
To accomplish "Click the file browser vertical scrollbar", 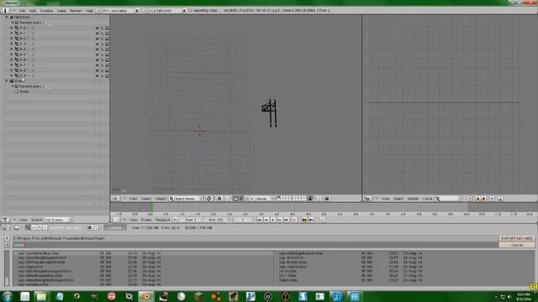I will pos(7,268).
